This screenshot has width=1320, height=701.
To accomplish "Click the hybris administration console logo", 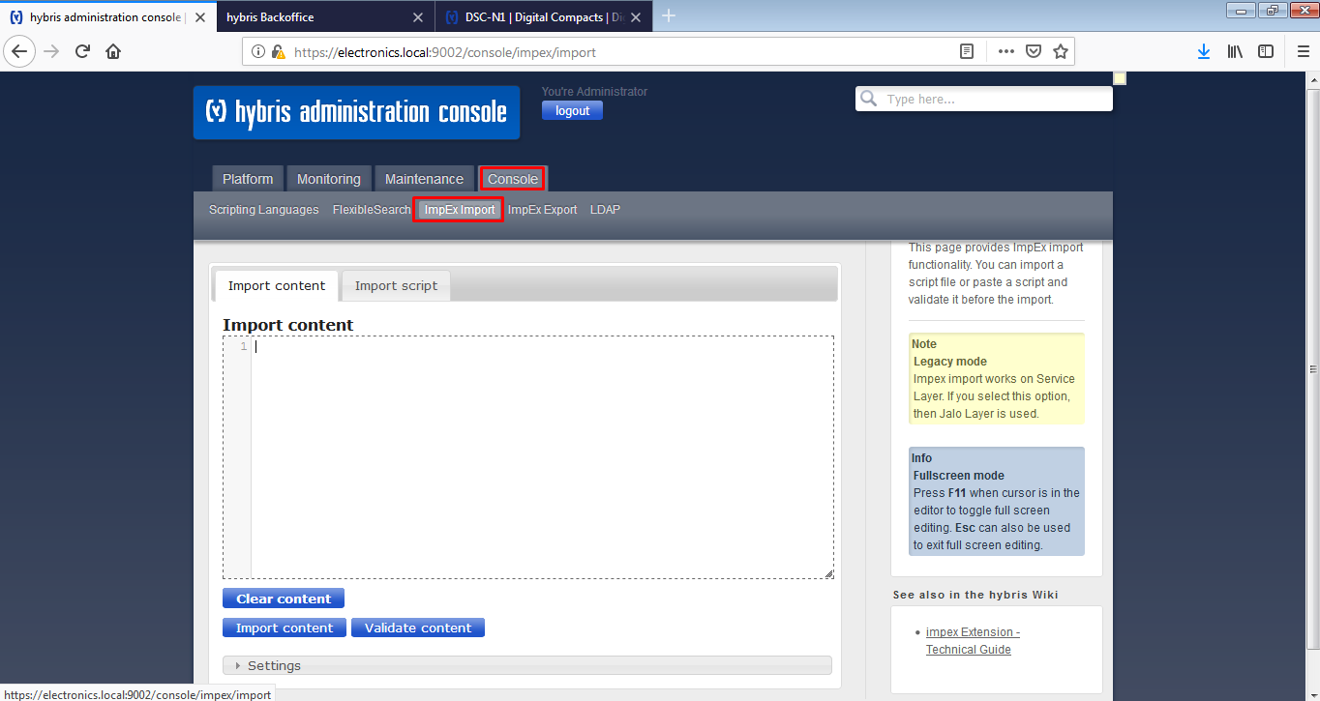I will coord(356,112).
